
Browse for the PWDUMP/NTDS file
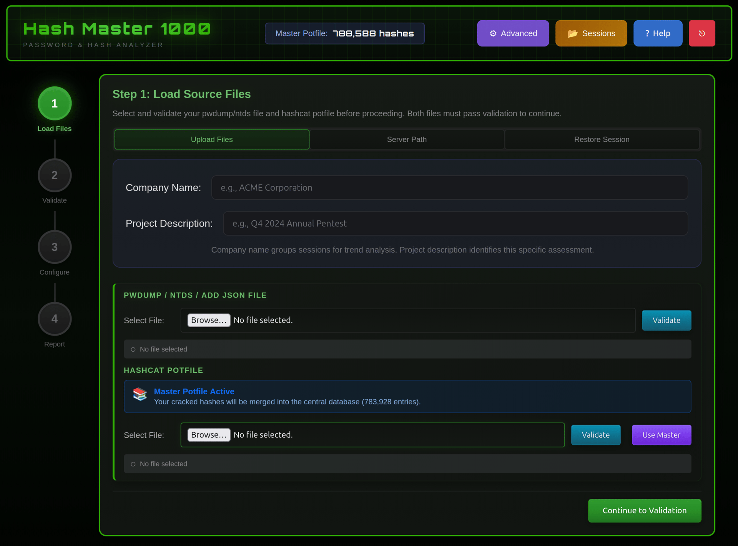[209, 320]
